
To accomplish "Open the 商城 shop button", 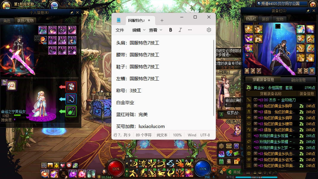I will pos(234,172).
